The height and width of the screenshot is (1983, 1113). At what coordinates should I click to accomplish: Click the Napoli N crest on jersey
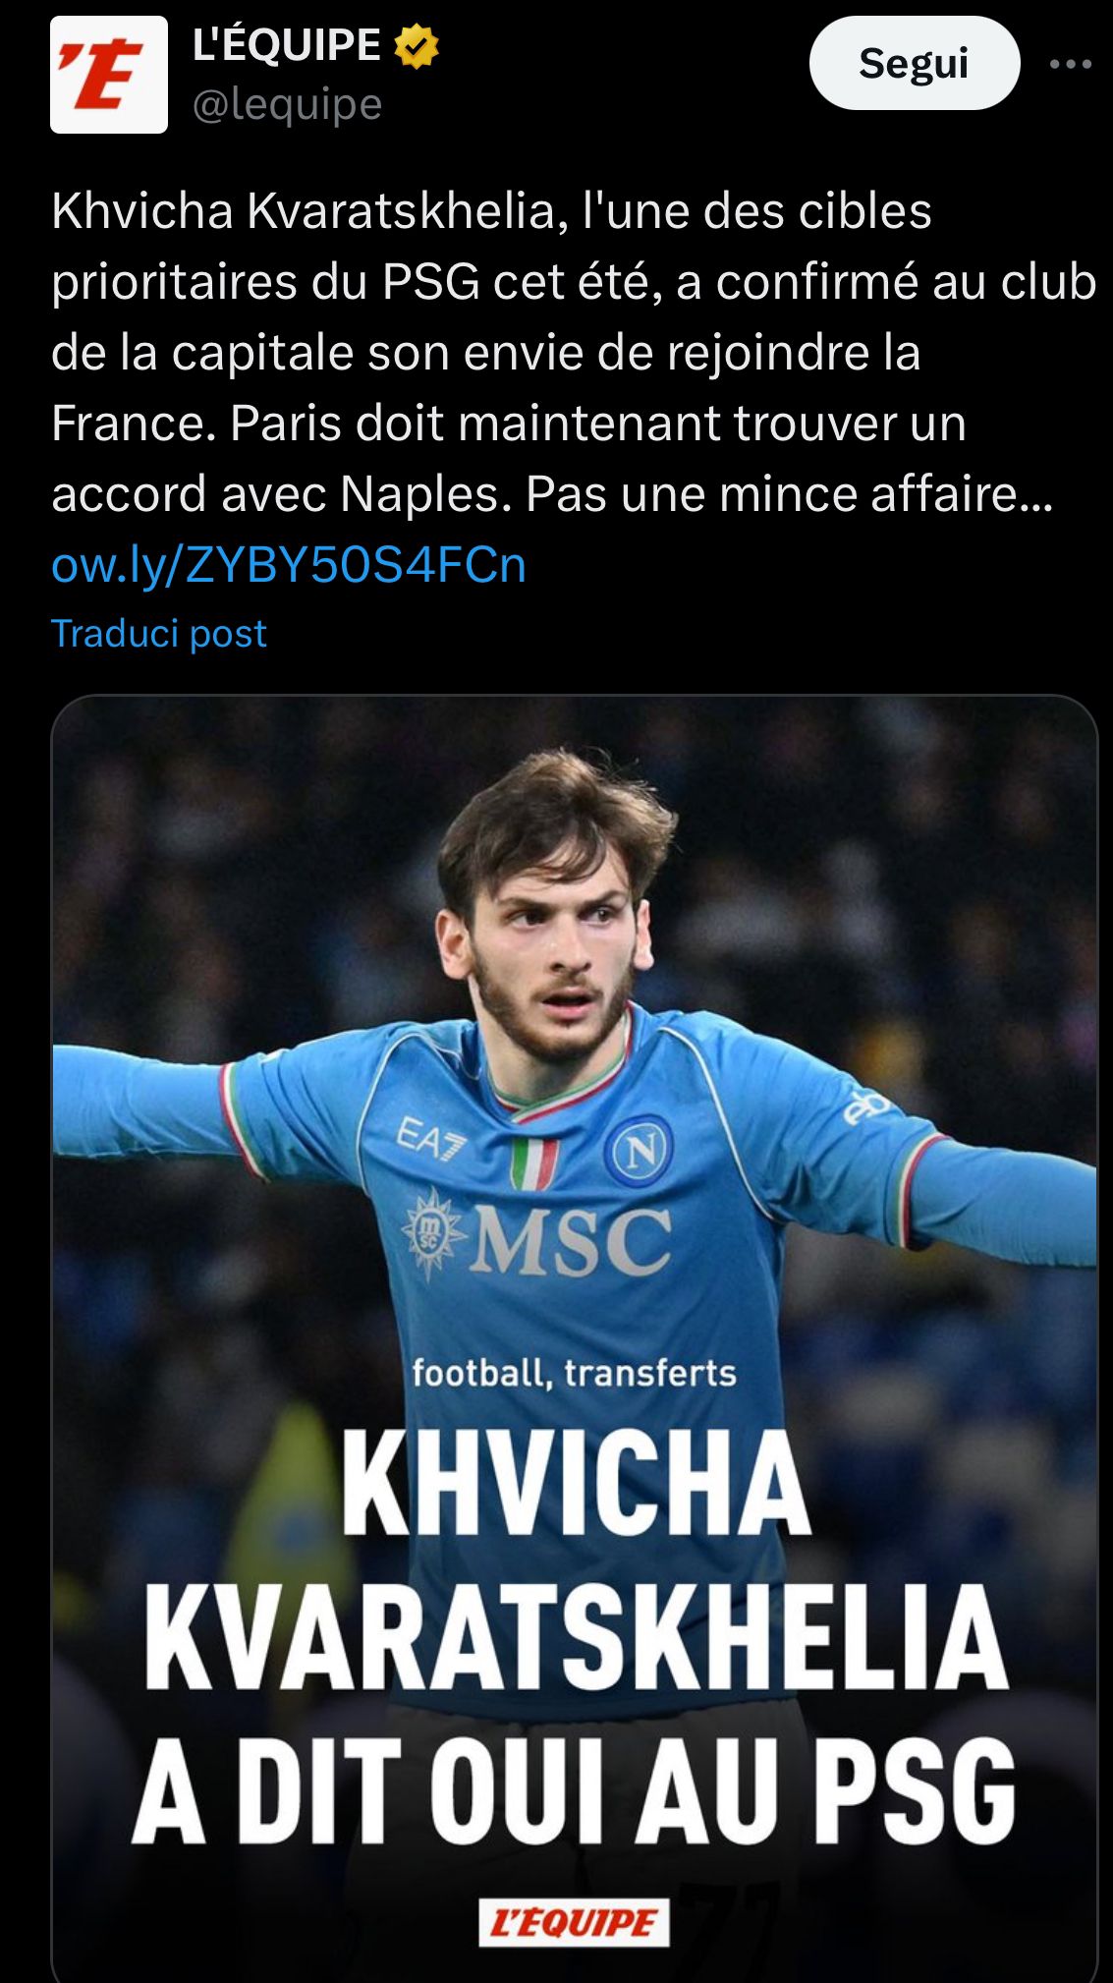point(639,1150)
